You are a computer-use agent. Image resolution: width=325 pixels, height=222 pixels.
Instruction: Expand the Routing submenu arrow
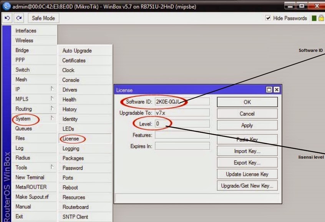tap(52, 108)
